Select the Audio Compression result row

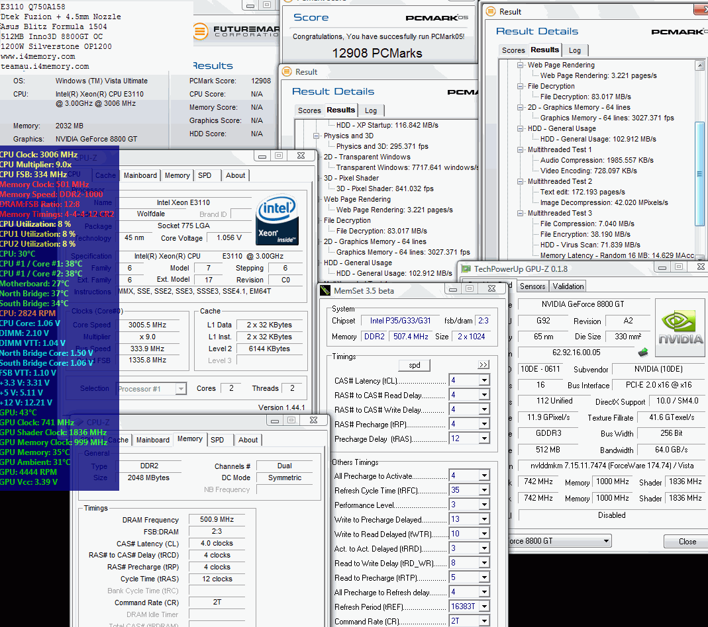597,160
